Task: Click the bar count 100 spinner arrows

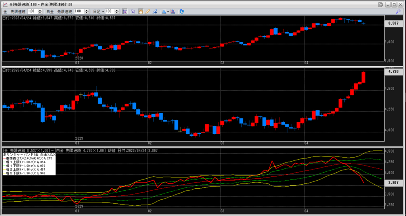Action: [118, 12]
